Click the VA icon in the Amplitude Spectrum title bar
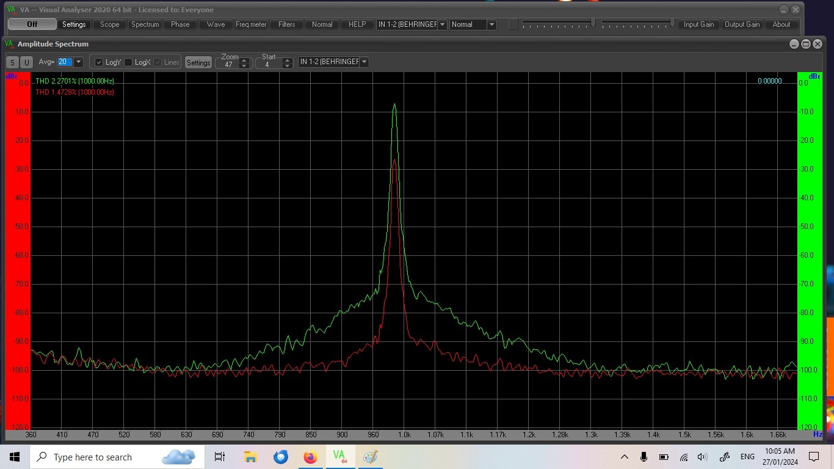Viewport: 834px width, 469px height. (10, 44)
